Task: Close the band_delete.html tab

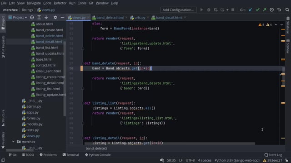Action: (x=126, y=18)
